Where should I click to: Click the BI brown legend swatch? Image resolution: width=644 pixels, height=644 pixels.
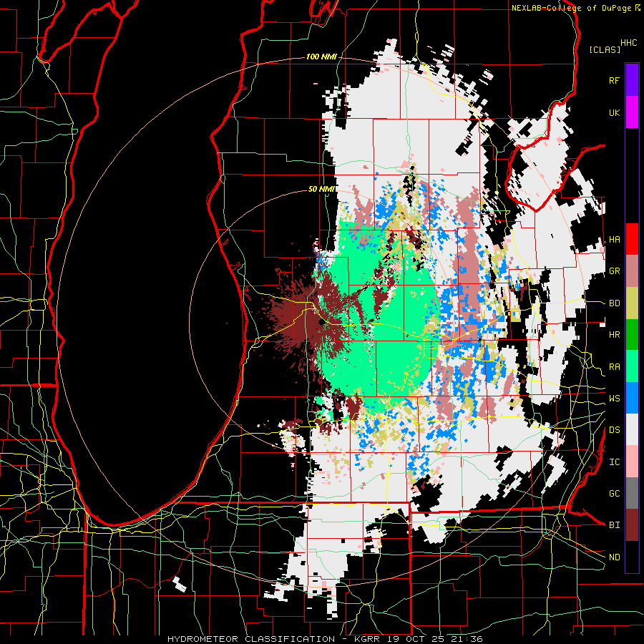pos(632,525)
